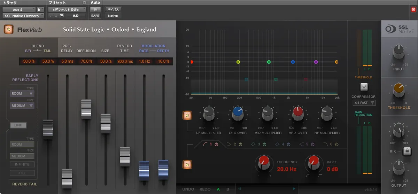Image resolution: width=418 pixels, height=194 pixels.
Task: Click the MIX lock icon
Action: pyautogui.click(x=406, y=152)
